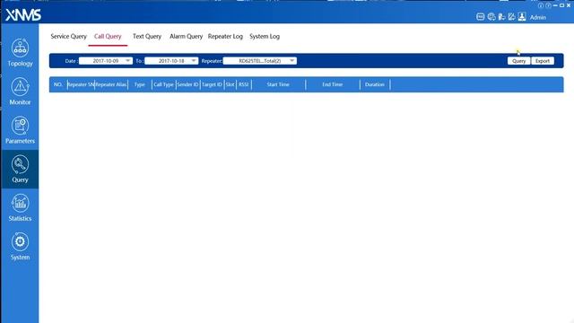Open the Repeater Log tab
574x323 pixels.
tap(225, 36)
